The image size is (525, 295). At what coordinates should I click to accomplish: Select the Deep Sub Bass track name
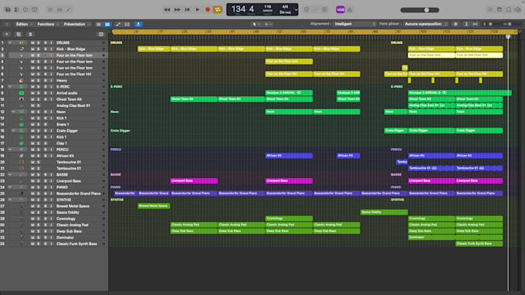(x=69, y=231)
